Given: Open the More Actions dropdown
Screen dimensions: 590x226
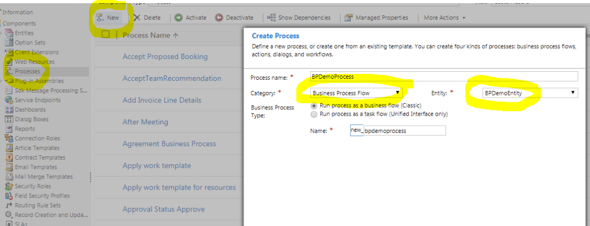Looking at the screenshot, I should (x=445, y=18).
